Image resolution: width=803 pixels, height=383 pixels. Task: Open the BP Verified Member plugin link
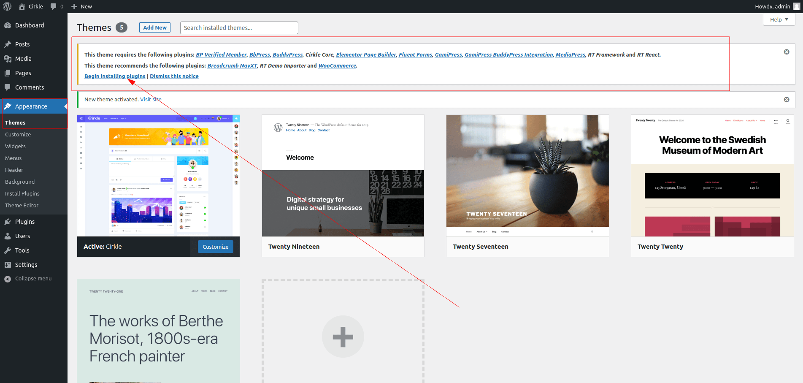pyautogui.click(x=221, y=54)
